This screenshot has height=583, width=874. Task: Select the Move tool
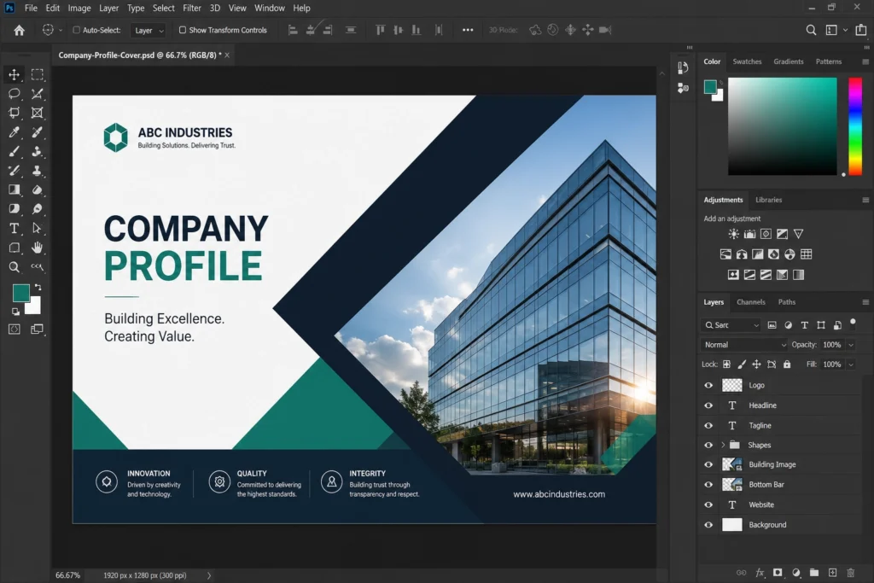point(14,74)
